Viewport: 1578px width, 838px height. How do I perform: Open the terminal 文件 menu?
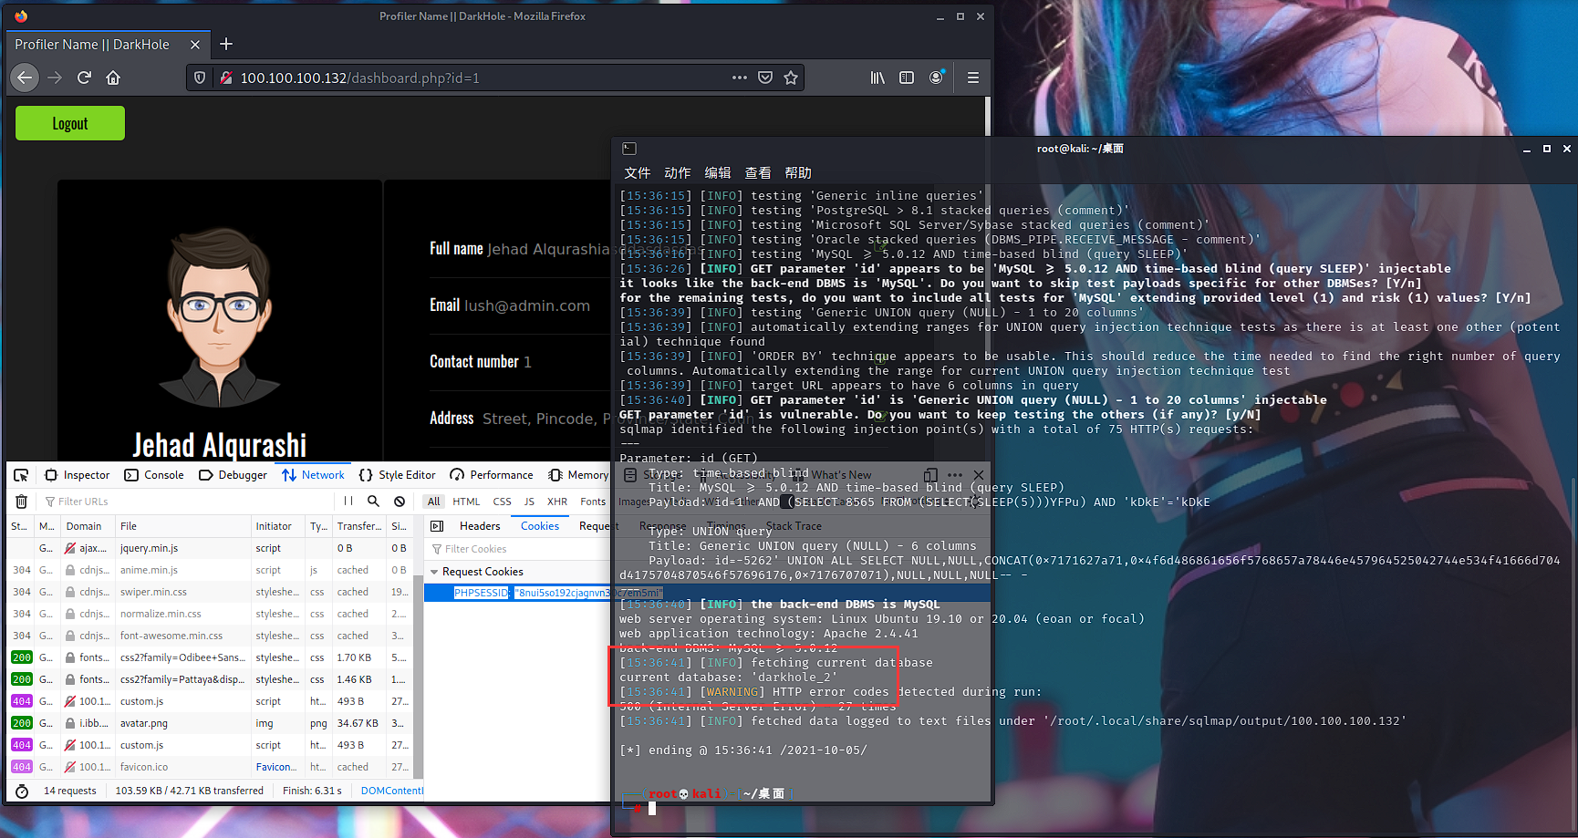[x=637, y=172]
